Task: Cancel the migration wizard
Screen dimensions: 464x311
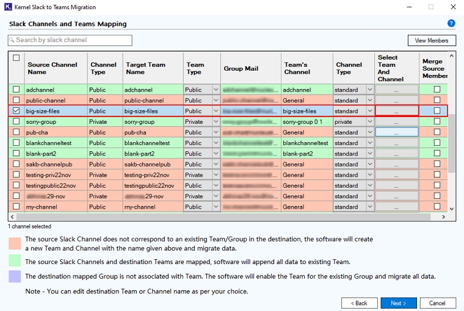Action: pyautogui.click(x=437, y=303)
